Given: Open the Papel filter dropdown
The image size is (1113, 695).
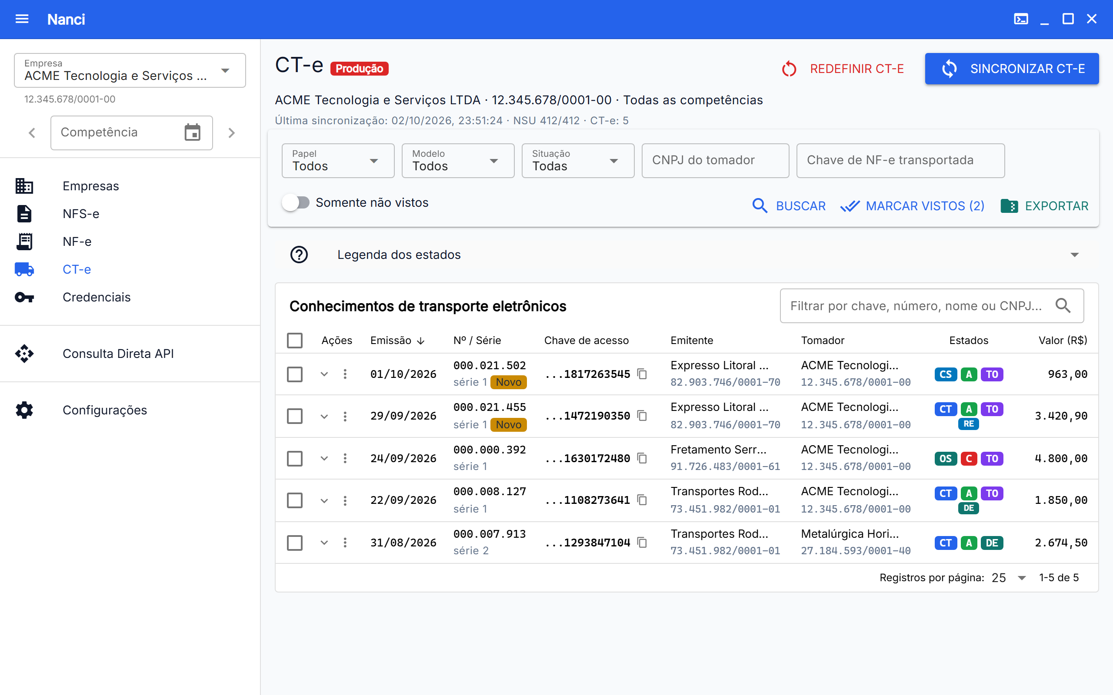Looking at the screenshot, I should 338,160.
